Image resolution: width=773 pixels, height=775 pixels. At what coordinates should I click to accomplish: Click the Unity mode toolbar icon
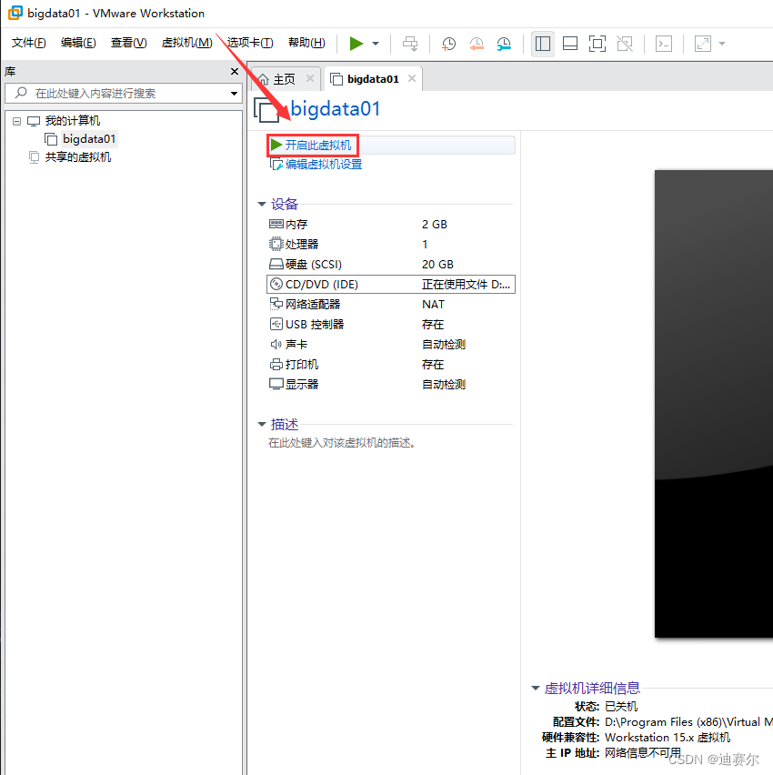625,44
